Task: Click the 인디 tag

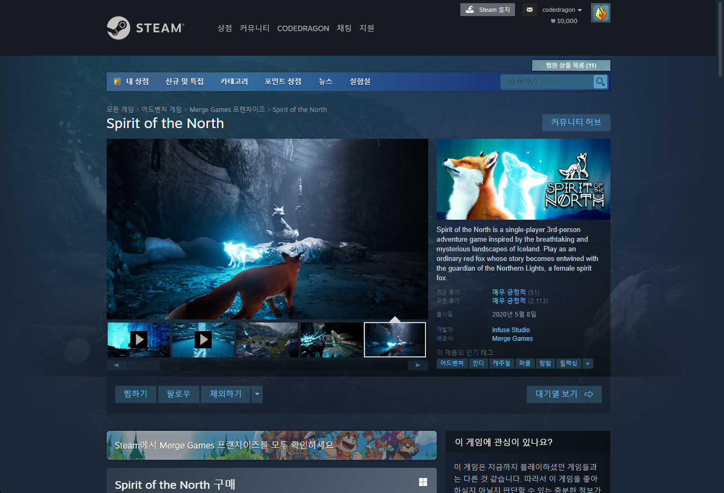Action: coord(478,364)
